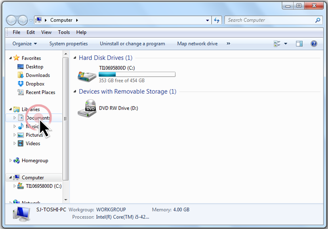Open the Tools menu
Image resolution: width=328 pixels, height=229 pixels.
tap(64, 32)
